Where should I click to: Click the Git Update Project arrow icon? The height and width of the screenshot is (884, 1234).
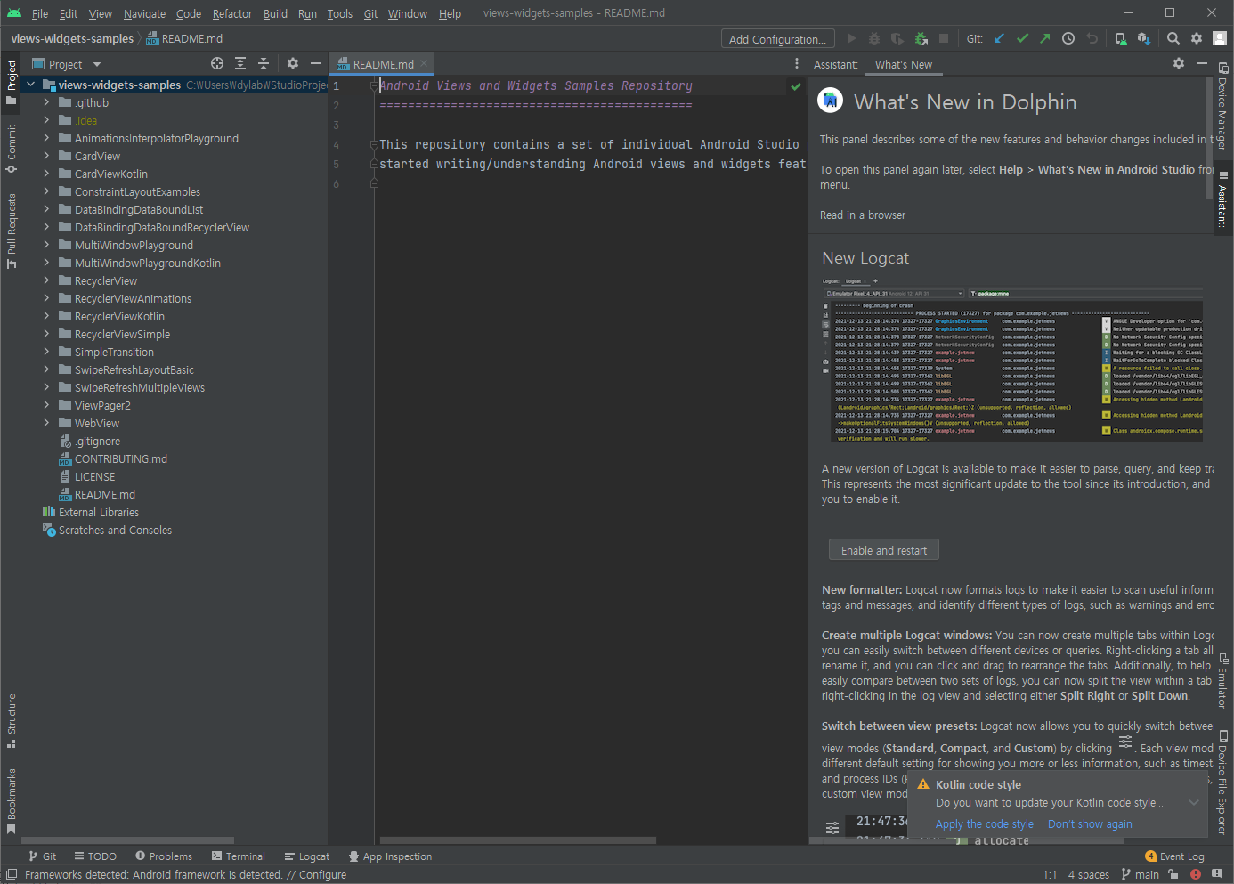click(999, 38)
